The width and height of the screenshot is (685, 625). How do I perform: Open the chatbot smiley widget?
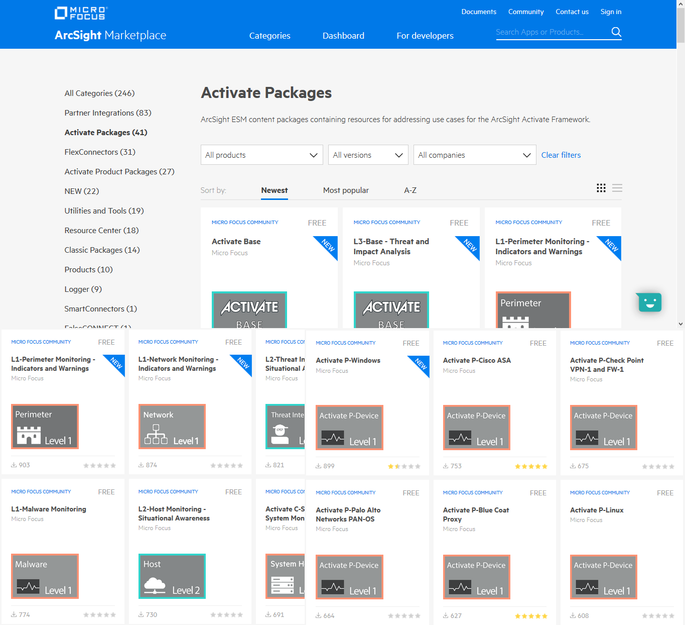650,302
